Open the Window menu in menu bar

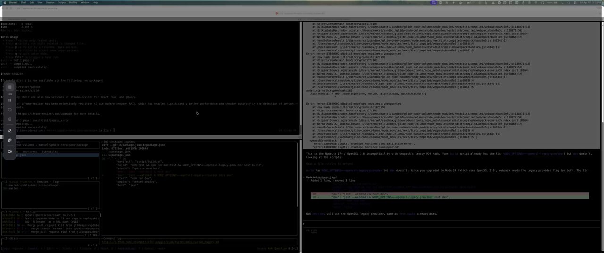tap(85, 2)
